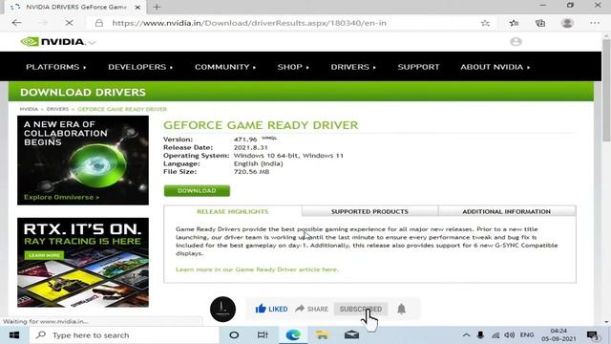
Task: Click the GEFORCE GAME READY DRIVER heading
Action: click(261, 125)
